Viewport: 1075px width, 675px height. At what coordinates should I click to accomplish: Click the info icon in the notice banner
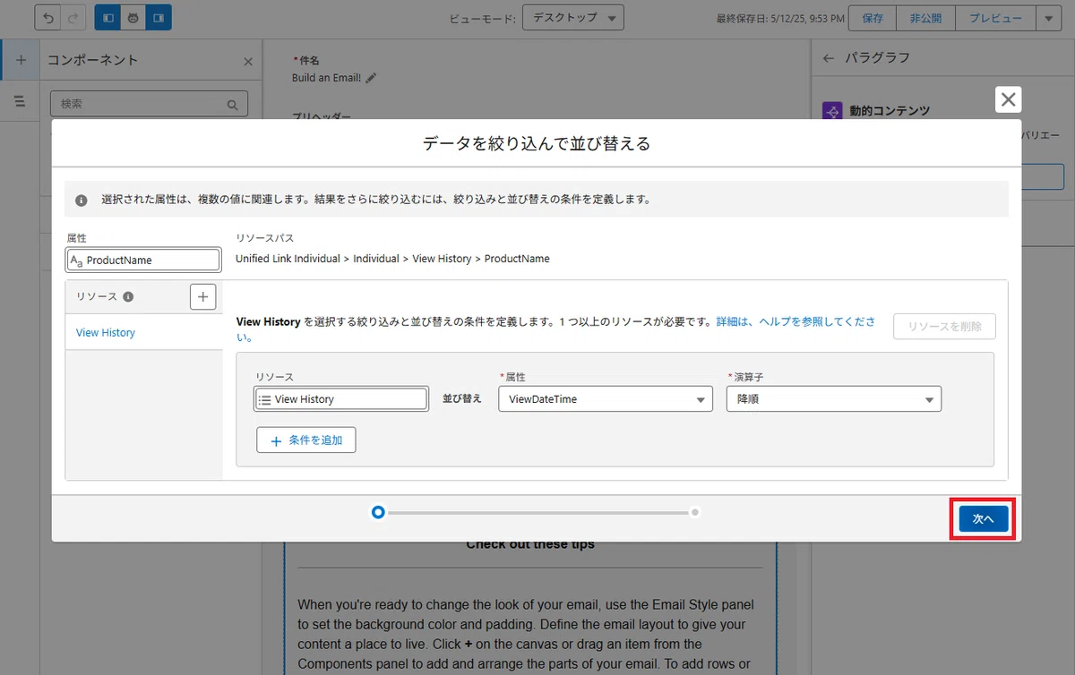[82, 201]
